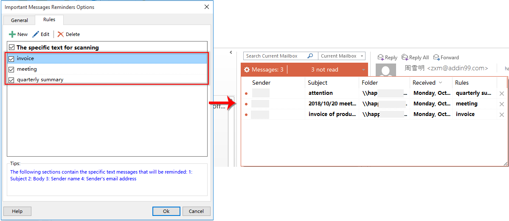
Task: Click the 'invoice' cell in Rules column
Action: click(465, 114)
